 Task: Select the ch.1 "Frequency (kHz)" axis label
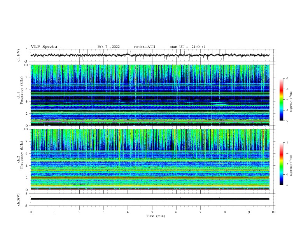coord(21,91)
